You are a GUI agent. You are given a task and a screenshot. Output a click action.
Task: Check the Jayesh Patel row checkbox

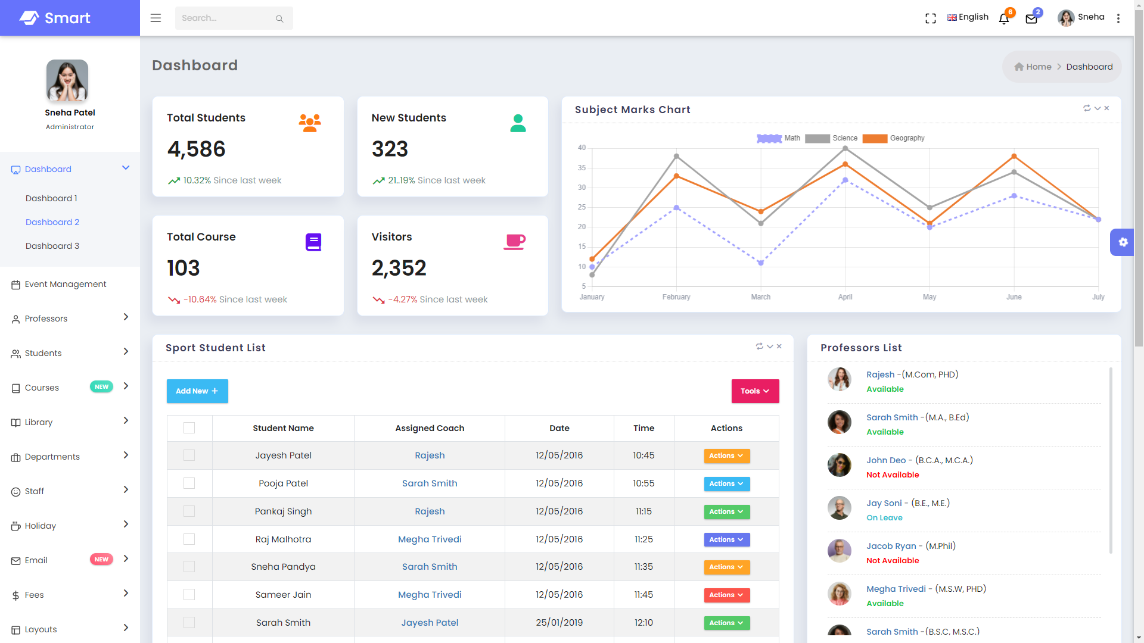(x=189, y=455)
